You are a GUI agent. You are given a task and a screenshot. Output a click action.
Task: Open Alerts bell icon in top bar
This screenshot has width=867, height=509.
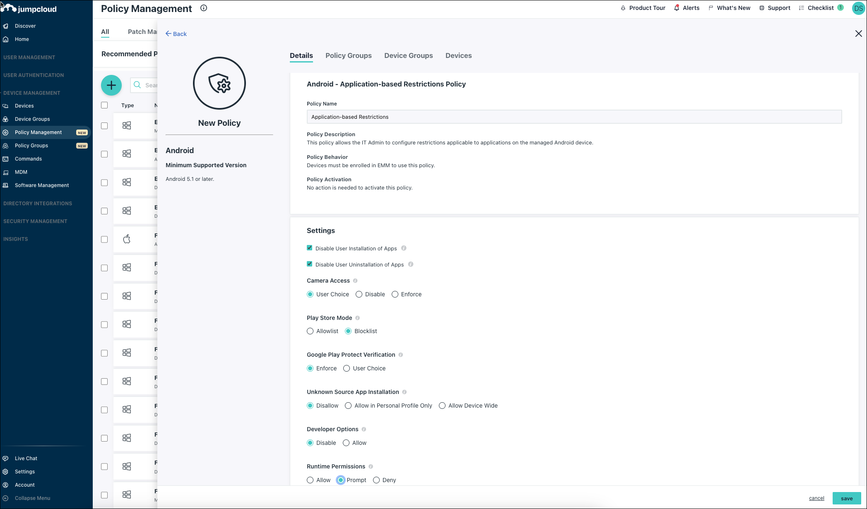click(x=677, y=8)
